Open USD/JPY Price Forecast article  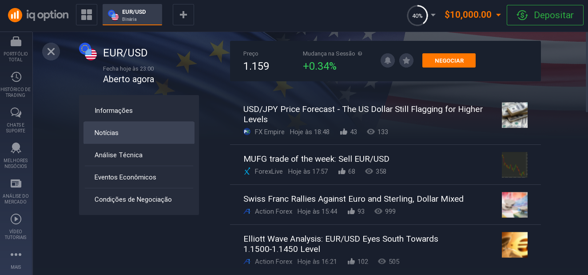coord(363,114)
